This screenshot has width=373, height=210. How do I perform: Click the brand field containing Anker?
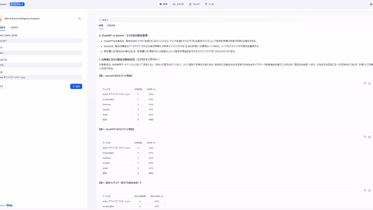click(x=41, y=53)
